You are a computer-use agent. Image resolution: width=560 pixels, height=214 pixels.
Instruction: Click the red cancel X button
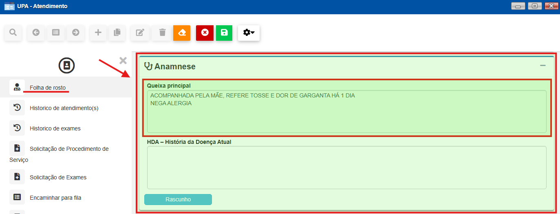(205, 33)
